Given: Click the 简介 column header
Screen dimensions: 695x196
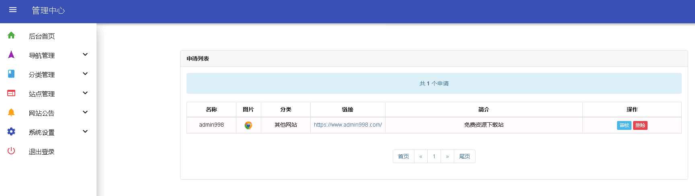Looking at the screenshot, I should (x=484, y=109).
